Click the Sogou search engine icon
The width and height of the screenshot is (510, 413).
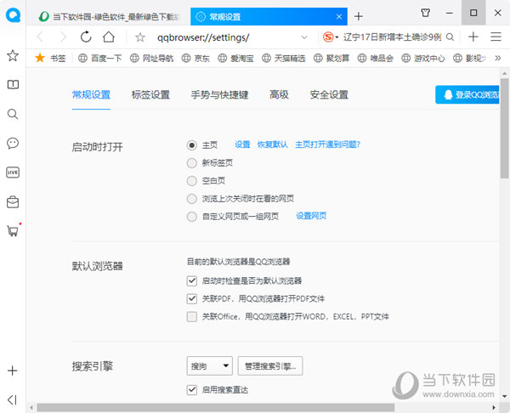coord(328,37)
